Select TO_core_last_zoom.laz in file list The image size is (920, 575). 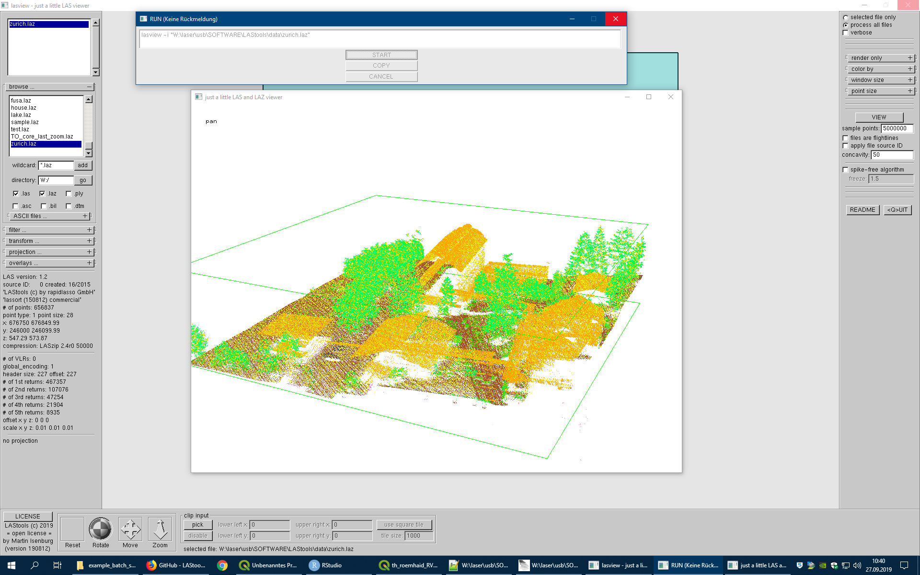click(42, 137)
